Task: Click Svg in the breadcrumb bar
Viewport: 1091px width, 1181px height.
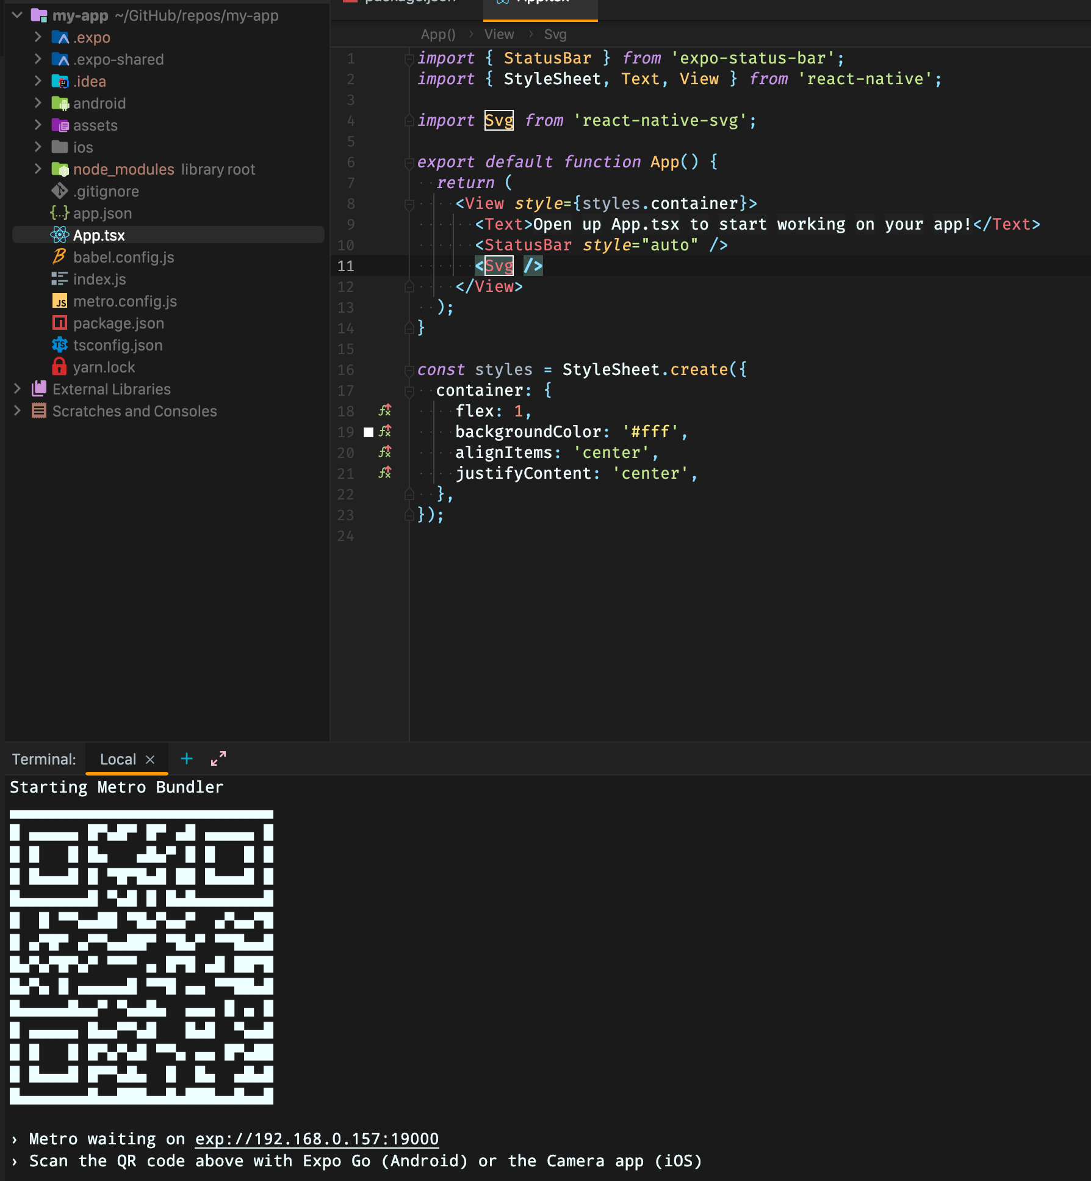Action: tap(555, 34)
